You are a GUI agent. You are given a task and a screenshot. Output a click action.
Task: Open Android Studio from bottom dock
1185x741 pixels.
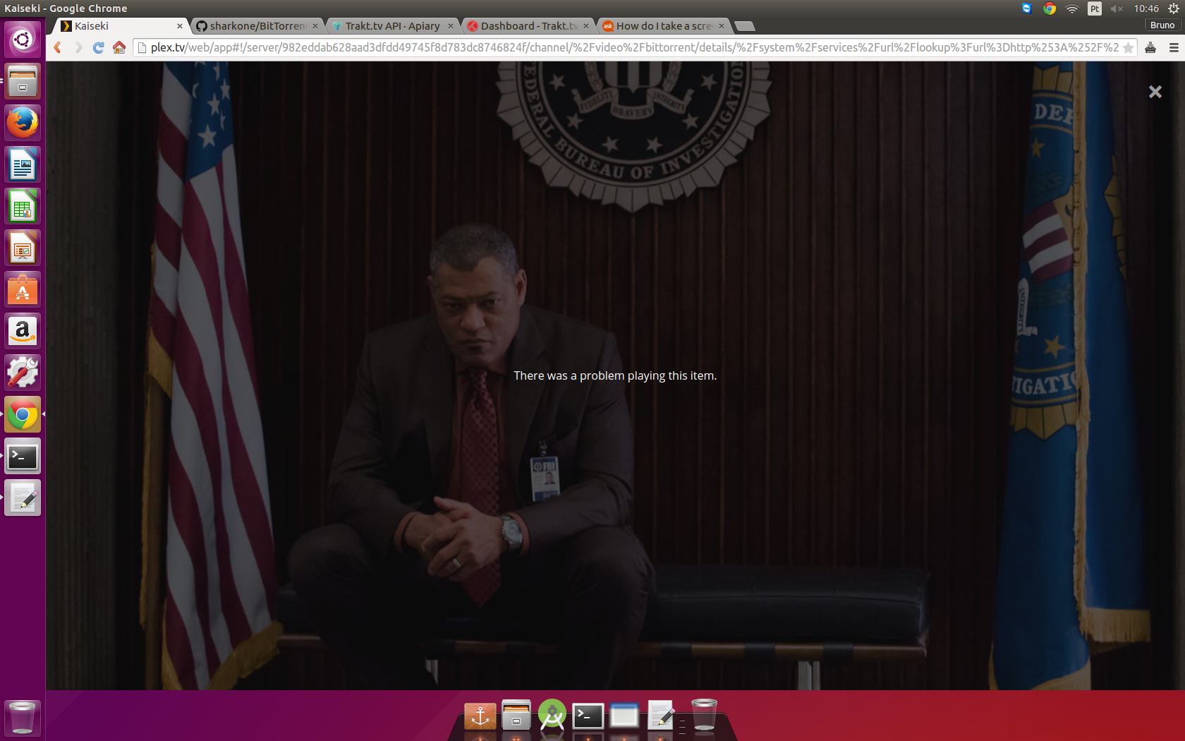point(552,716)
